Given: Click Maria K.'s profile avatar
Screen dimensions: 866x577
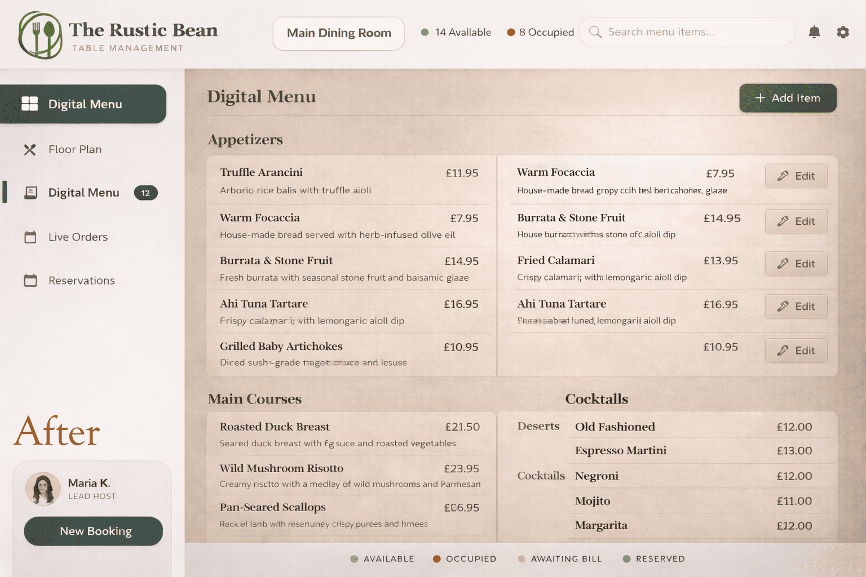Looking at the screenshot, I should tap(43, 489).
